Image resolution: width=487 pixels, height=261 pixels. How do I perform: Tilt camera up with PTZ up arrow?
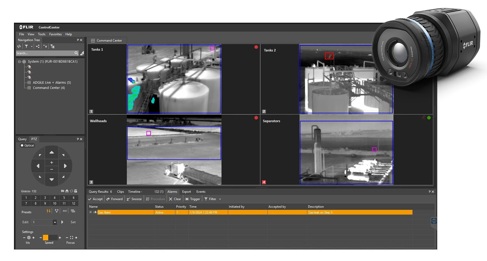(52, 152)
